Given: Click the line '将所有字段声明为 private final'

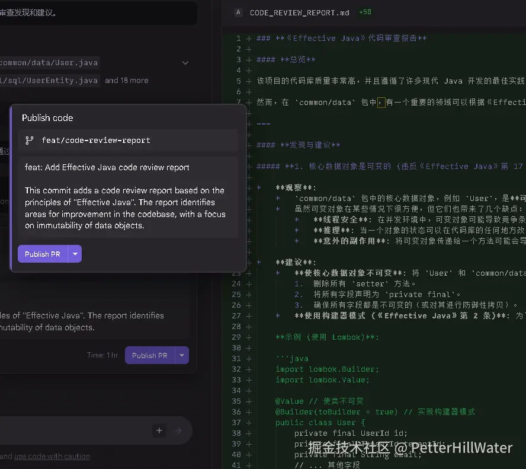Looking at the screenshot, I should (377, 295).
